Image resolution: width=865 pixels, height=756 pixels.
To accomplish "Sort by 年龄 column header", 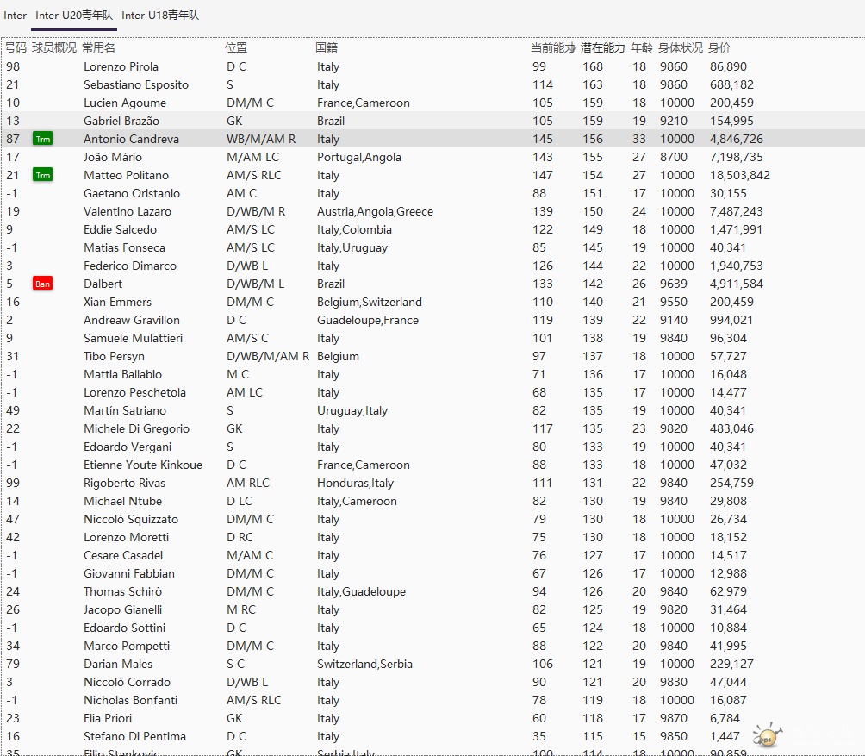I will click(642, 48).
